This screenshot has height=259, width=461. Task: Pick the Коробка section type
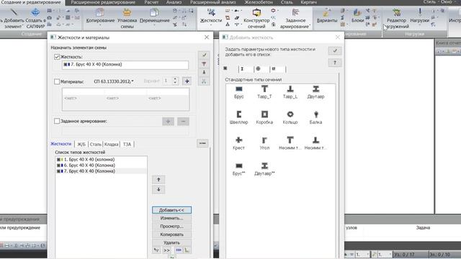[x=264, y=117]
